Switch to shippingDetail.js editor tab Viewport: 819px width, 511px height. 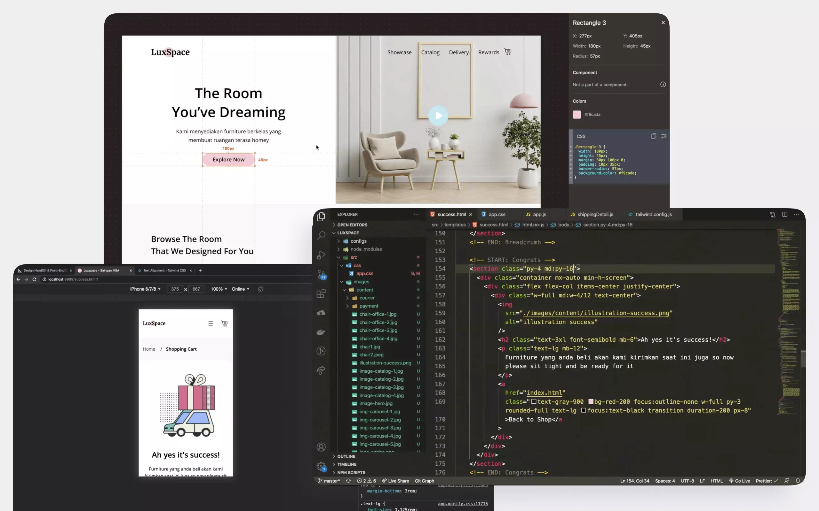595,214
